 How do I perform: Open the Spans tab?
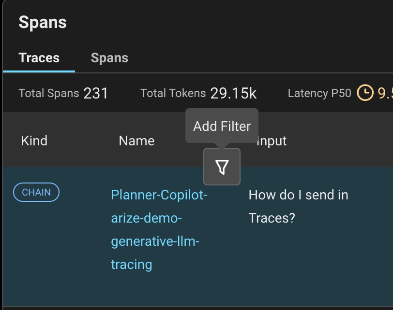(109, 58)
